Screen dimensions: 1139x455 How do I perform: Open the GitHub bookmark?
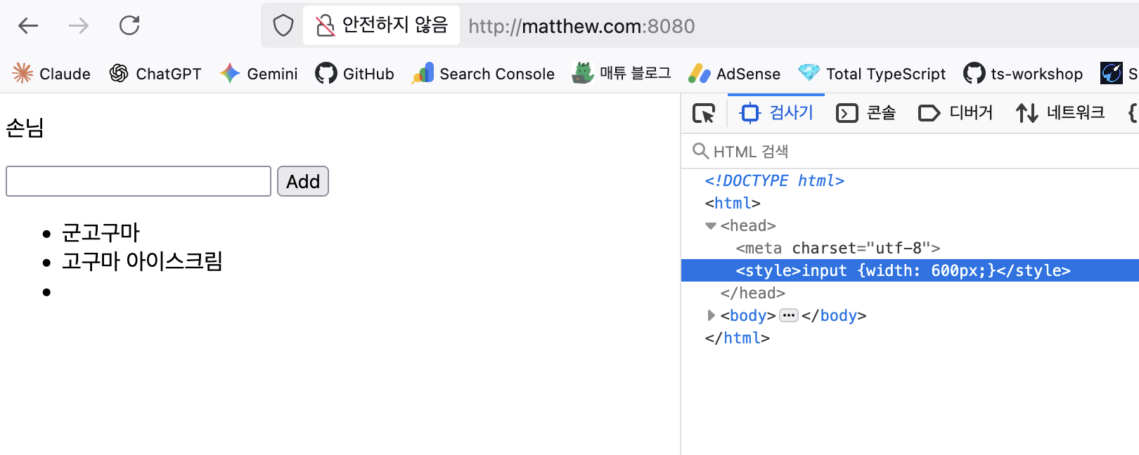[x=354, y=74]
